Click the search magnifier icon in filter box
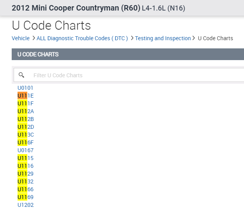Image resolution: width=244 pixels, height=208 pixels. (x=21, y=75)
